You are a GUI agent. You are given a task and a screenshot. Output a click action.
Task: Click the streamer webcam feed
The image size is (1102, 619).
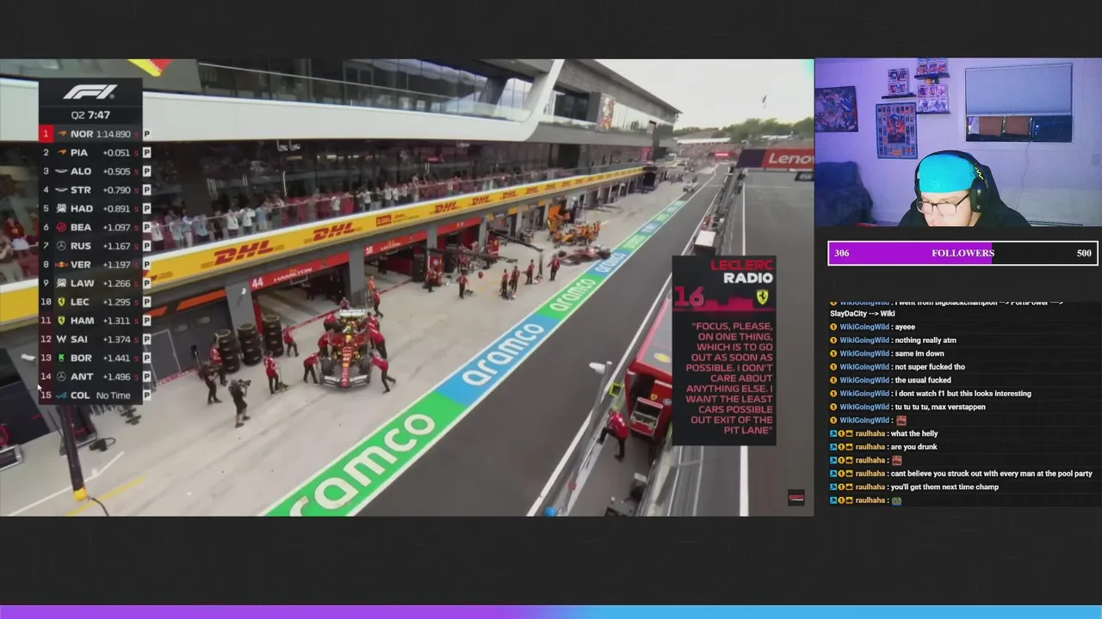958,143
